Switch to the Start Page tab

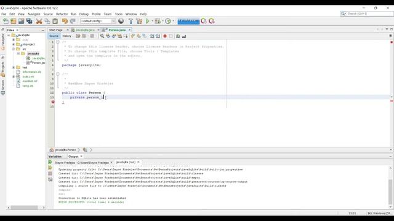click(x=56, y=30)
